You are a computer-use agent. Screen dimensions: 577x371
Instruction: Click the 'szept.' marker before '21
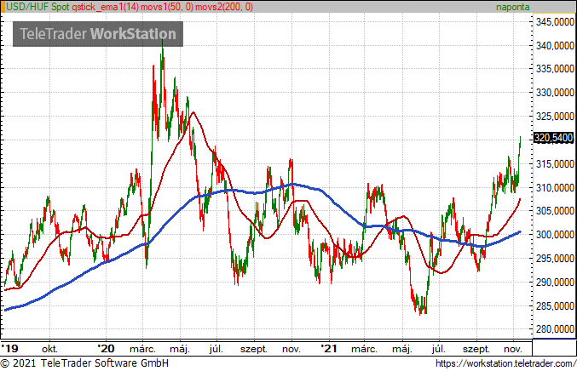coord(254,349)
